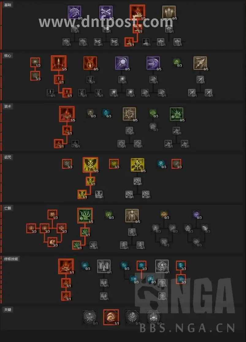
Task: Choose the Army of the Dead ultimate
Action: (x=104, y=266)
